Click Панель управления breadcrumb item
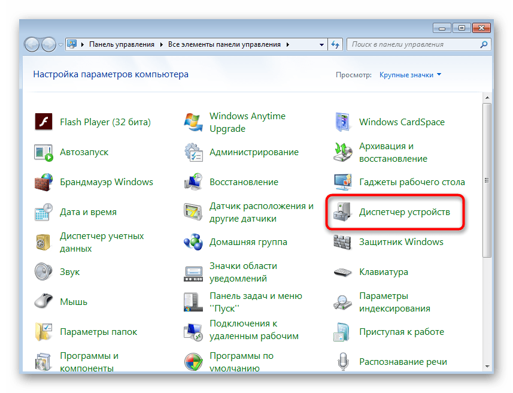513x393 pixels. [122, 44]
